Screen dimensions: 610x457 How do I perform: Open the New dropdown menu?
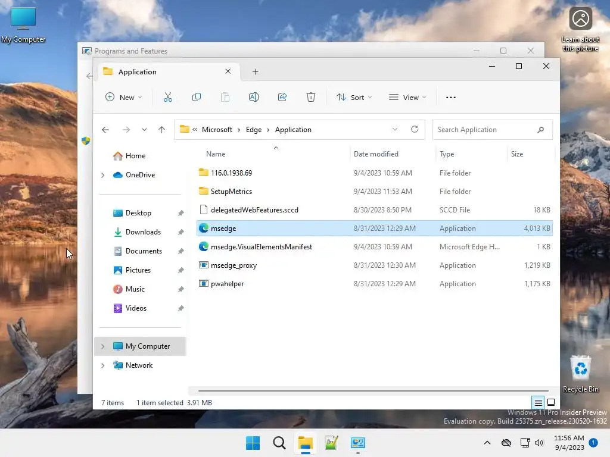[x=124, y=97]
